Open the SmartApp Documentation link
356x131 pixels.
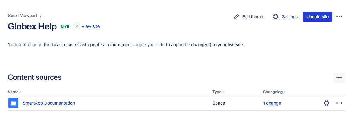point(49,103)
